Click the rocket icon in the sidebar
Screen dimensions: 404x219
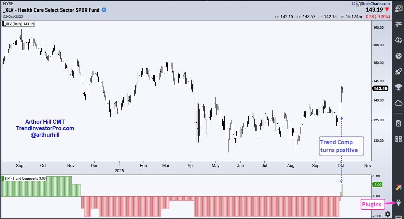coord(398,71)
